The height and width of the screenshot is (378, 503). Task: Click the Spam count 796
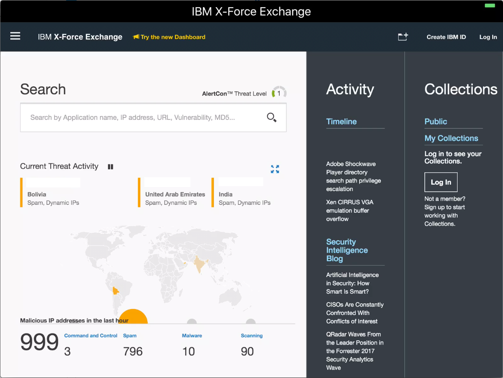(133, 352)
